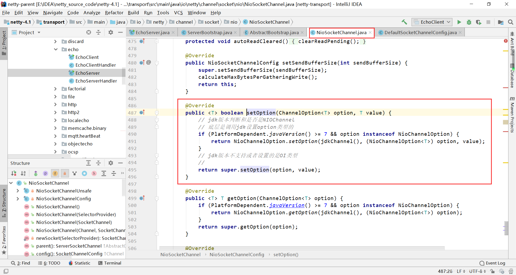Expand the factorial folder
This screenshot has width=516, height=275.
pyautogui.click(x=55, y=89)
